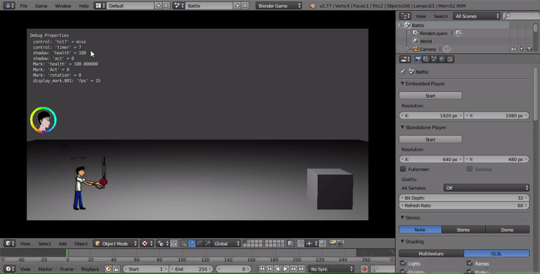Toggle Camera visibility eye in Outliner

click(513, 49)
